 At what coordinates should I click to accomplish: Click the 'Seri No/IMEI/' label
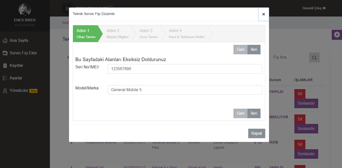(87, 67)
